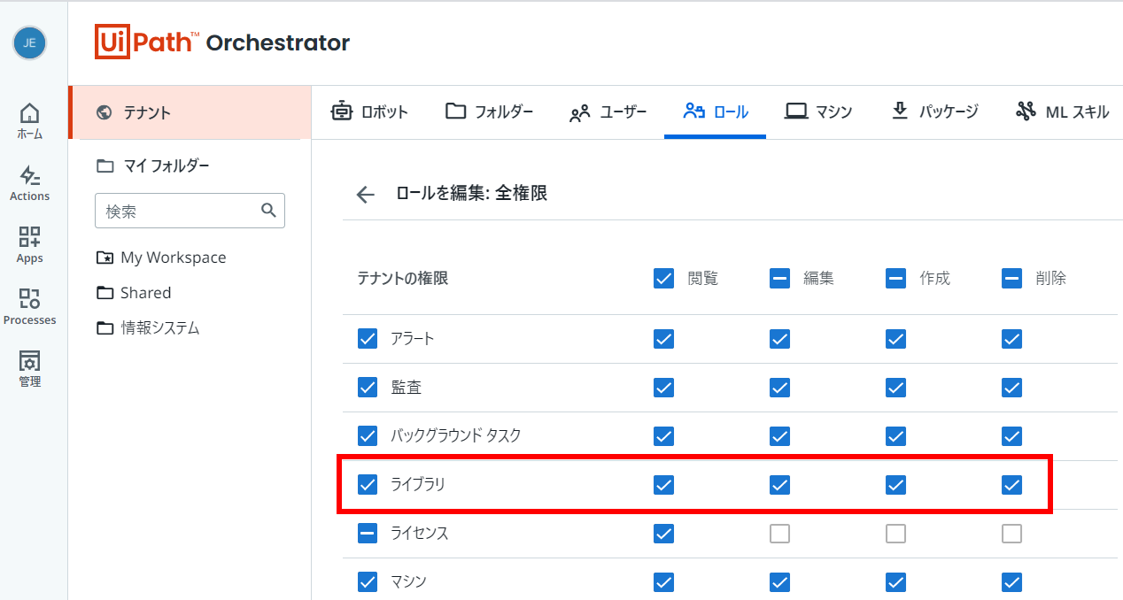Viewport: 1123px width, 600px height.
Task: Toggle the ライブラリ row checkbox
Action: [x=368, y=485]
